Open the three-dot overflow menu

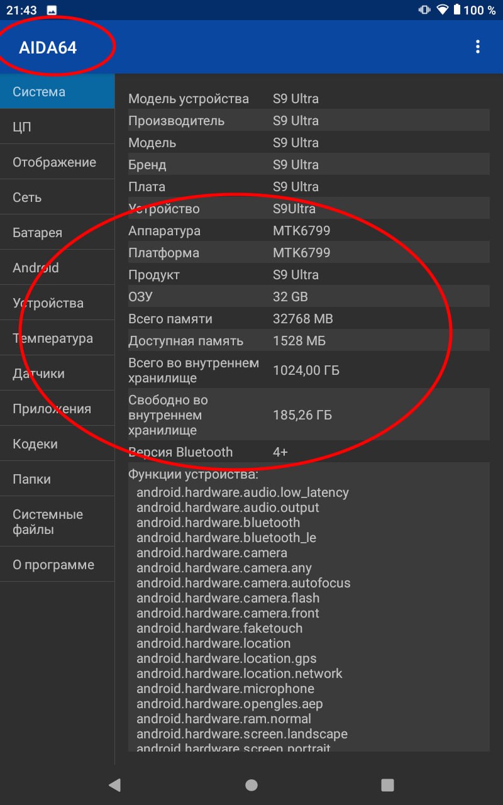478,47
